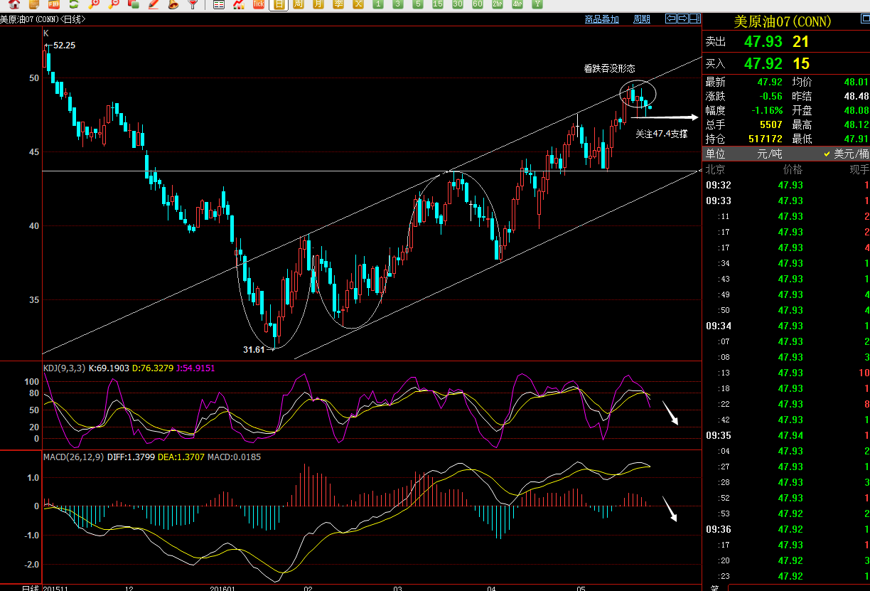Image resolution: width=870 pixels, height=591 pixels.
Task: Select the 60 minute period button
Action: [478, 4]
